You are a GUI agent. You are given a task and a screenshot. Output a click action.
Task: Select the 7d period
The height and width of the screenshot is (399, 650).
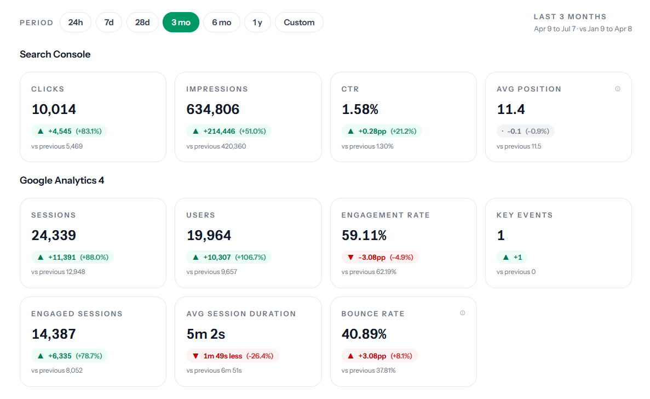pos(109,22)
